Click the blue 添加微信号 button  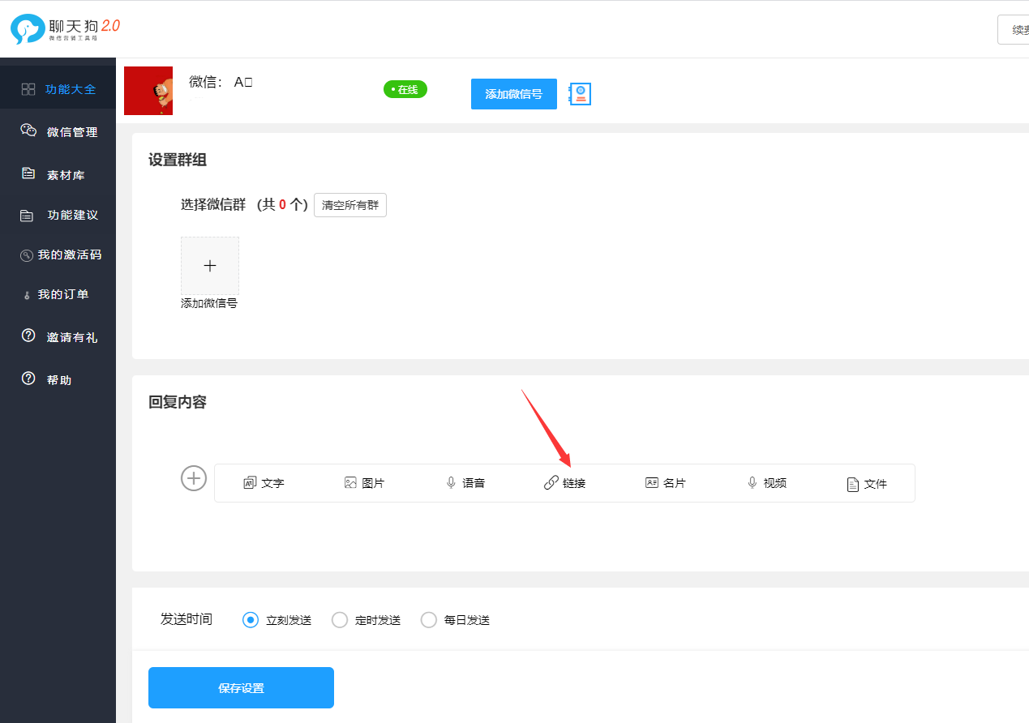pos(514,94)
